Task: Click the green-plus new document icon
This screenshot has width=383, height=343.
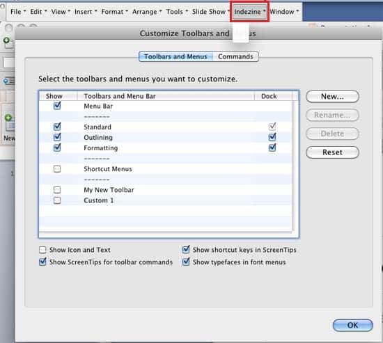Action: point(8,43)
